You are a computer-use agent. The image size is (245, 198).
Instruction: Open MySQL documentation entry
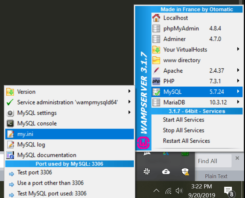pyautogui.click(x=69, y=155)
